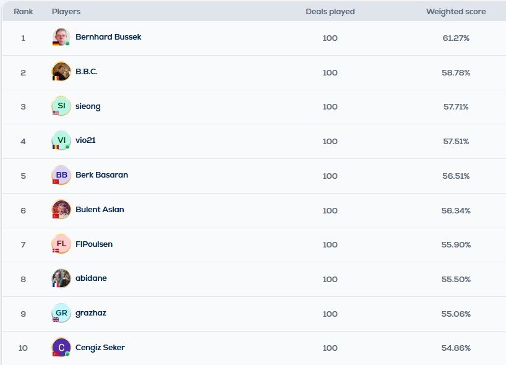Open Cengiz Seker's name link

click(x=100, y=348)
